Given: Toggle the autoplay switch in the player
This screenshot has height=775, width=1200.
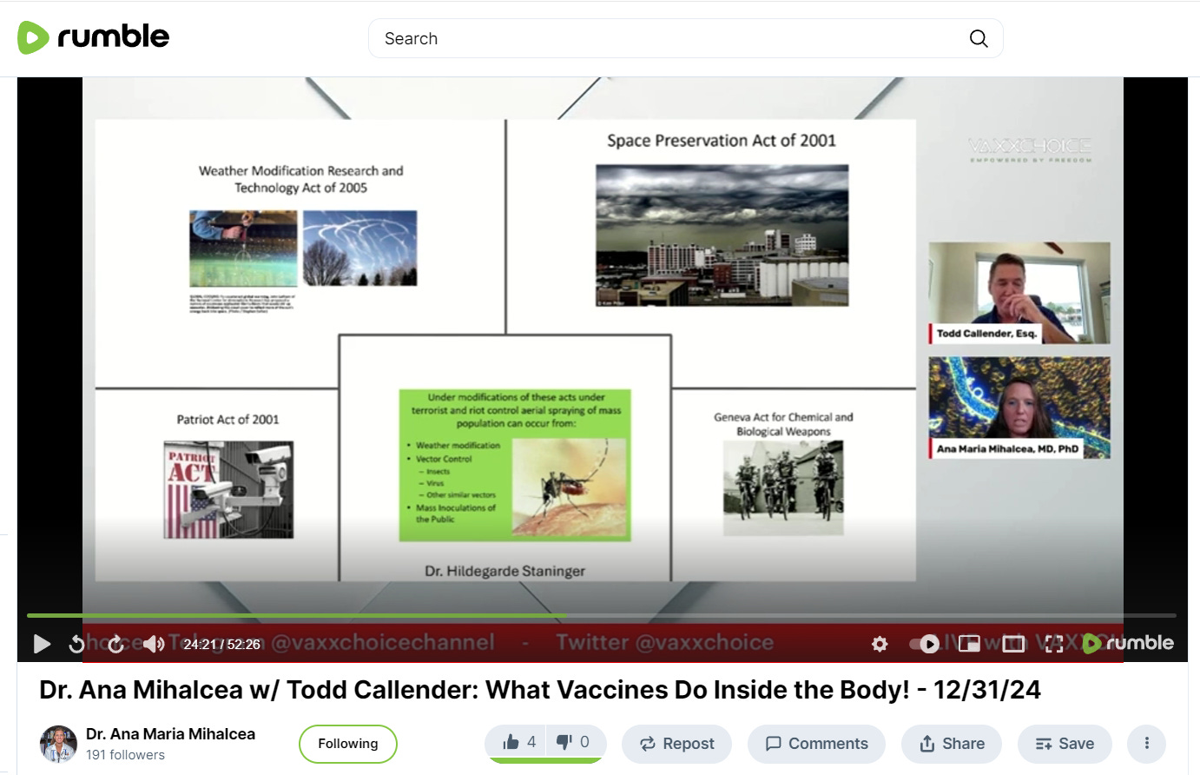Looking at the screenshot, I should [x=924, y=644].
